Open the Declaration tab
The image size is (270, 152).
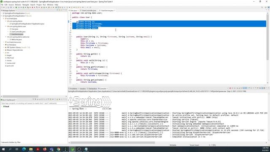(x=93, y=89)
